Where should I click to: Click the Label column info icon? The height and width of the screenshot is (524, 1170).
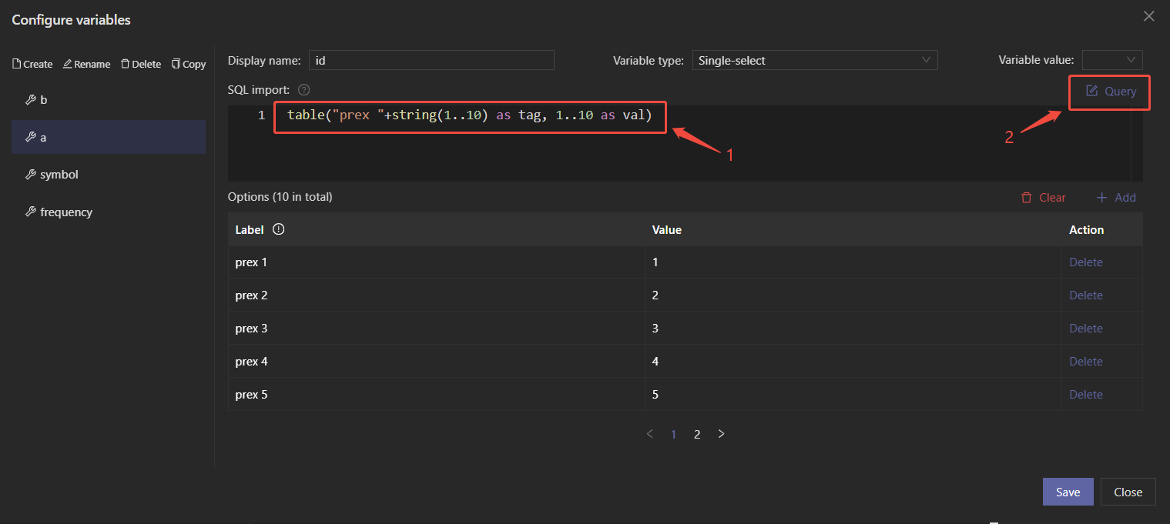click(279, 229)
